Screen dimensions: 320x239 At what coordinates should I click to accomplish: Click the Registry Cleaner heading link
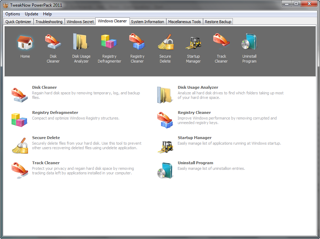[x=194, y=113]
